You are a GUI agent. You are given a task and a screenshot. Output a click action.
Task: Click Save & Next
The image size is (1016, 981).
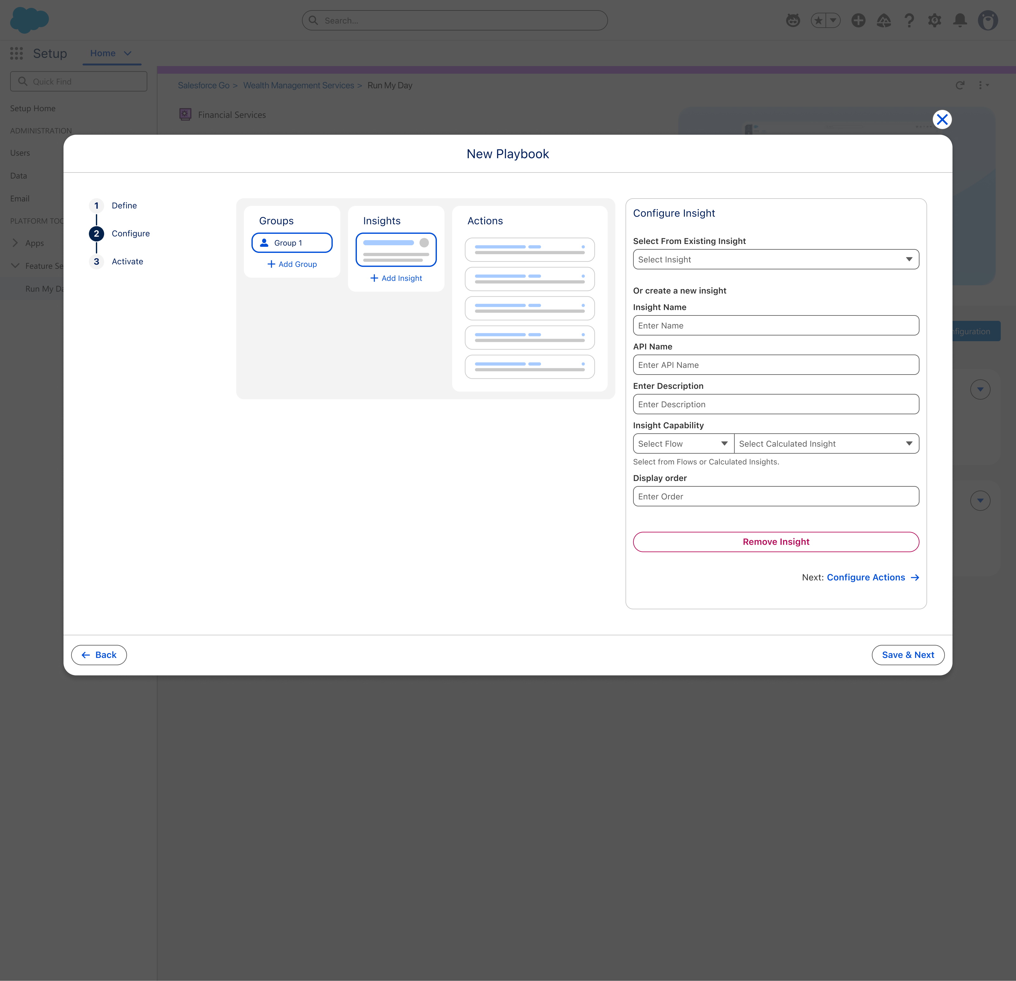point(908,655)
